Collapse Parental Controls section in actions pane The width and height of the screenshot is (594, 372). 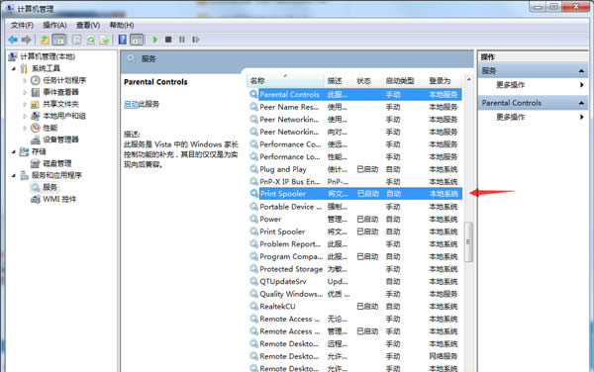pyautogui.click(x=581, y=103)
